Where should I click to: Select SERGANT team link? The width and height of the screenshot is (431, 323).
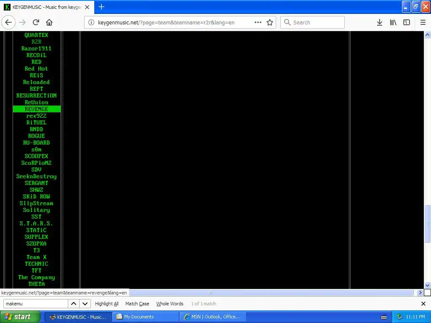pyautogui.click(x=36, y=183)
